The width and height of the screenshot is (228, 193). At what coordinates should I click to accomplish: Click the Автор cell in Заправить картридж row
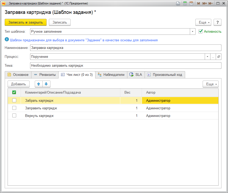pyautogui.click(x=180, y=108)
